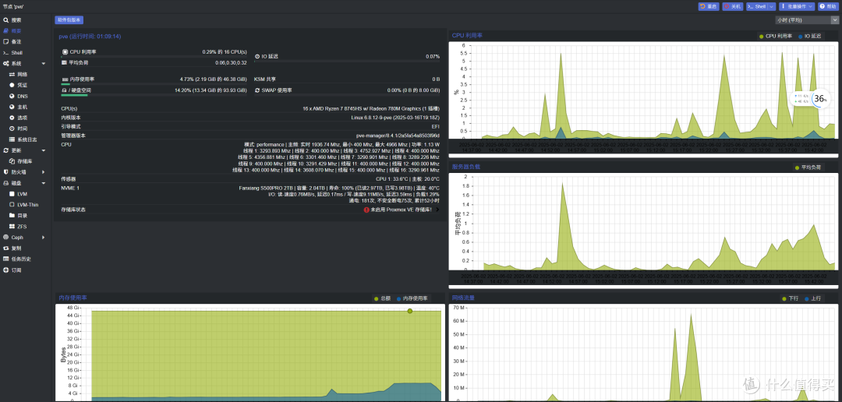Click the disk icon beside / 硬盘空间
Screen dimensions: 842x402
coord(65,90)
